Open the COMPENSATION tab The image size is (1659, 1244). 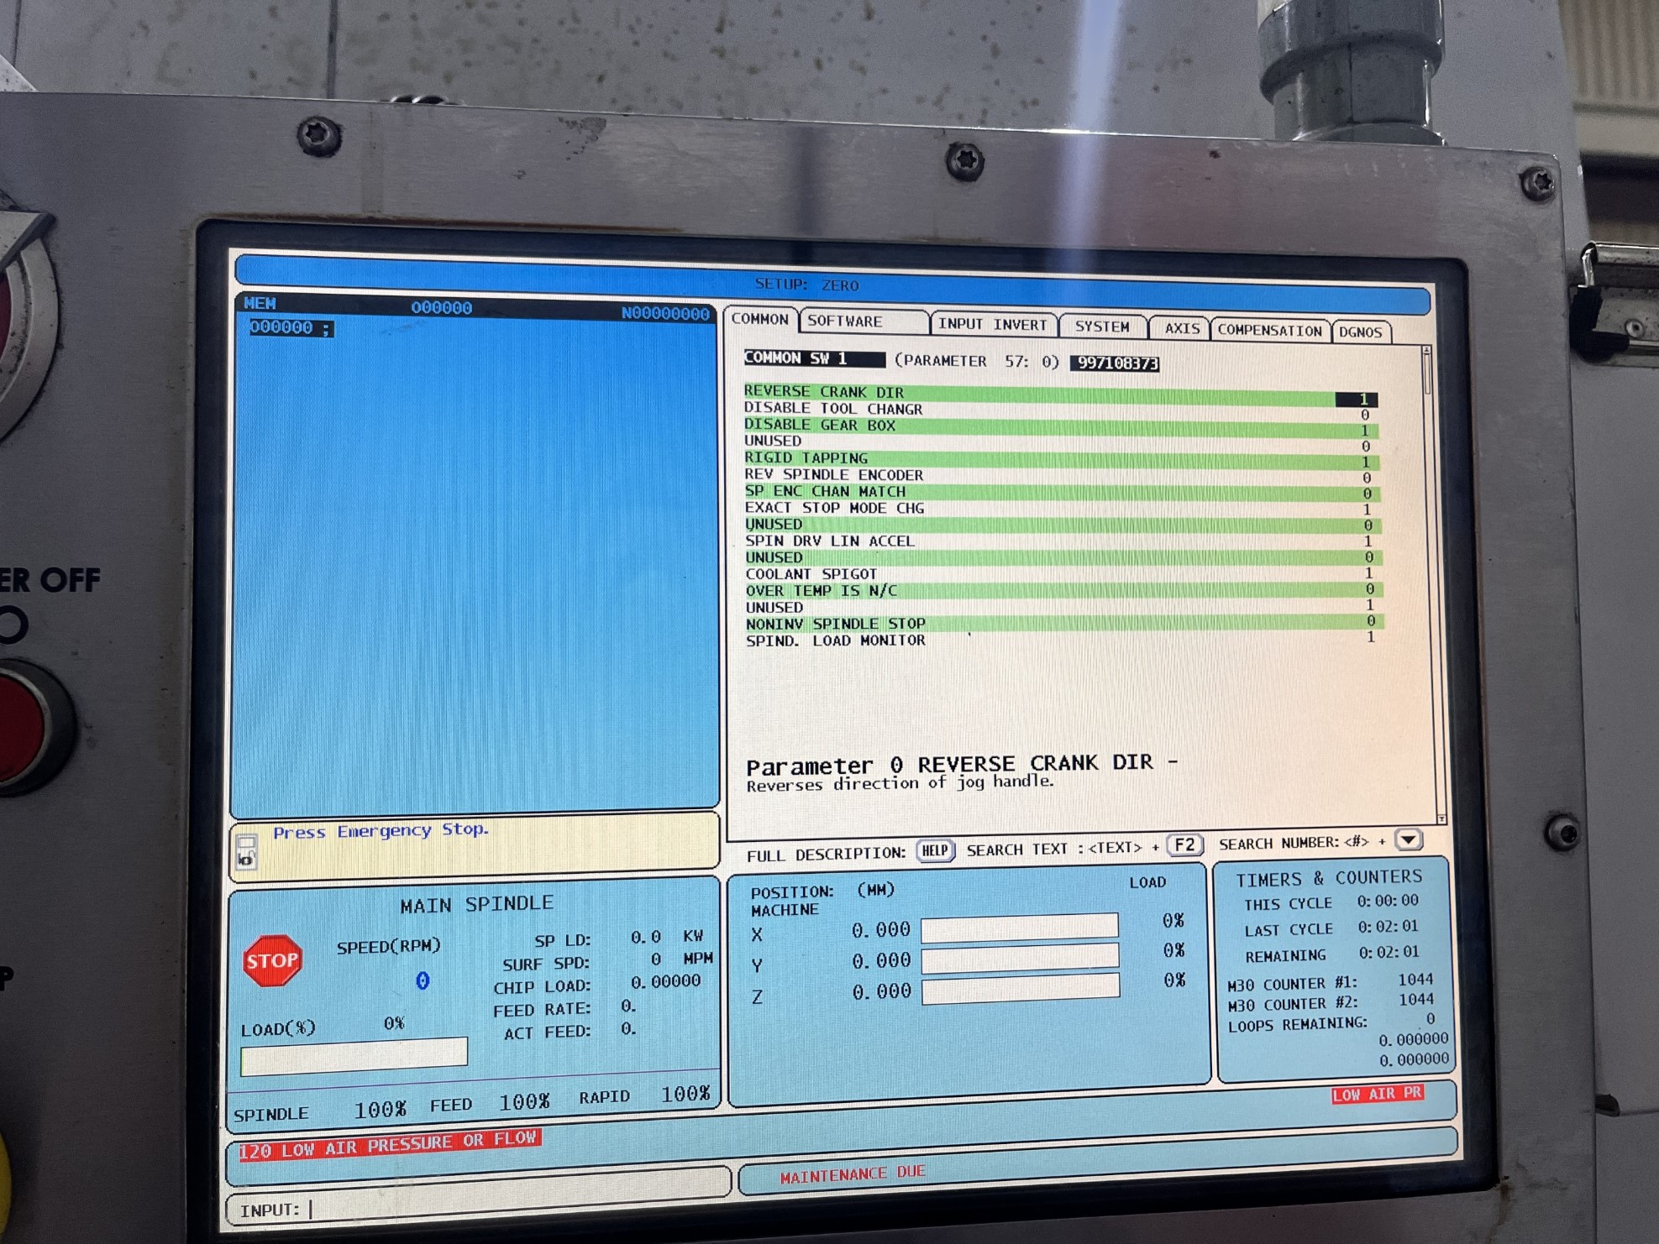[x=1269, y=331]
